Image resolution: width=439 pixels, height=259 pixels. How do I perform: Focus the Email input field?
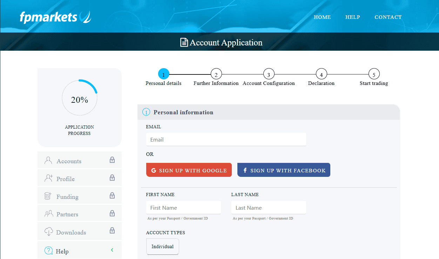(x=226, y=139)
